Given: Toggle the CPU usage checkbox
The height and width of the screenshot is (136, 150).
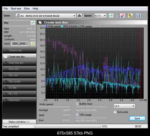Looking at the screenshot, I should [77, 115].
